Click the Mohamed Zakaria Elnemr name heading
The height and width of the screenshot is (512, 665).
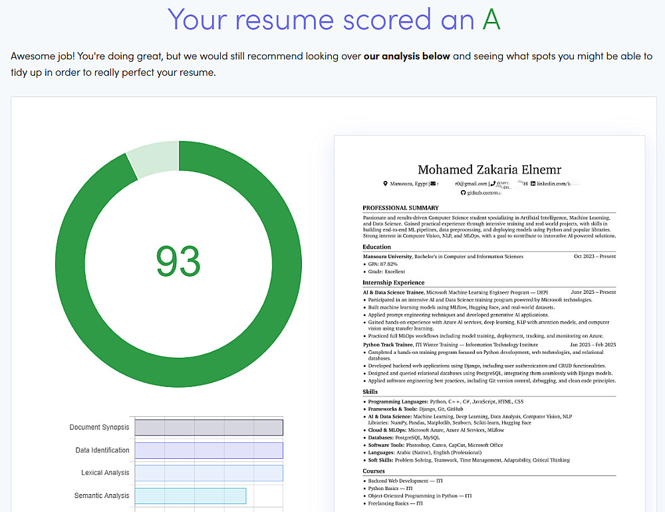tap(489, 170)
